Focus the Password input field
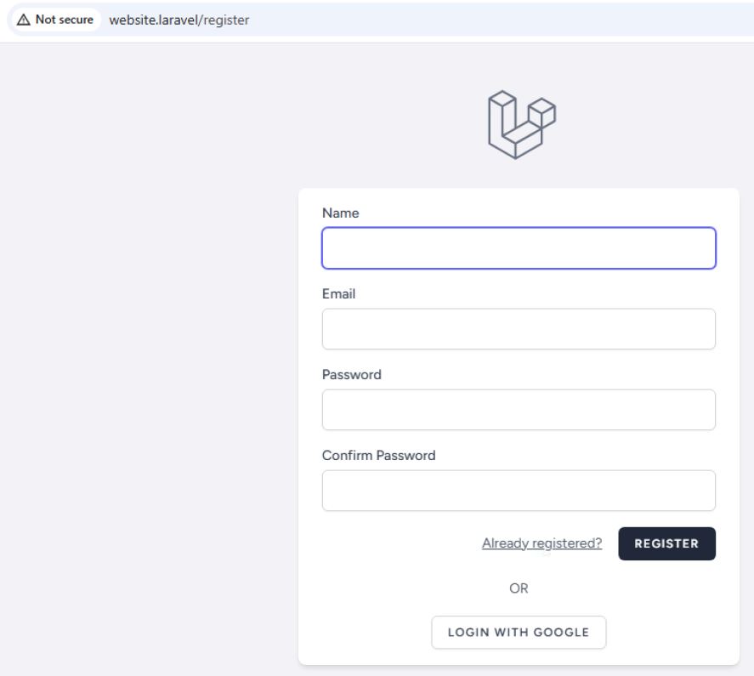754x676 pixels. [519, 410]
